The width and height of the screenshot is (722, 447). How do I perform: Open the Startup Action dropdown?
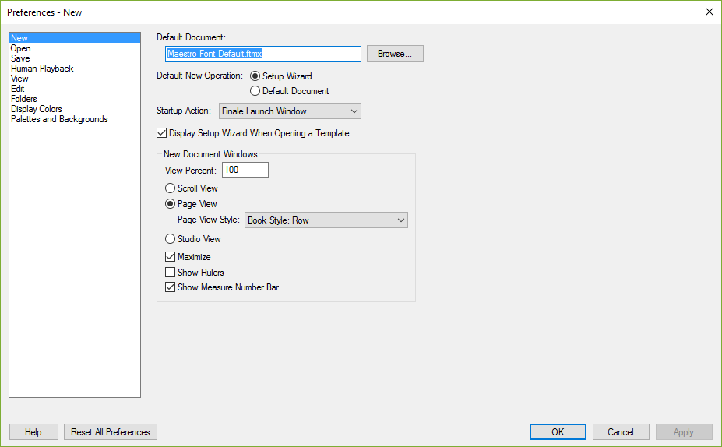pyautogui.click(x=290, y=111)
